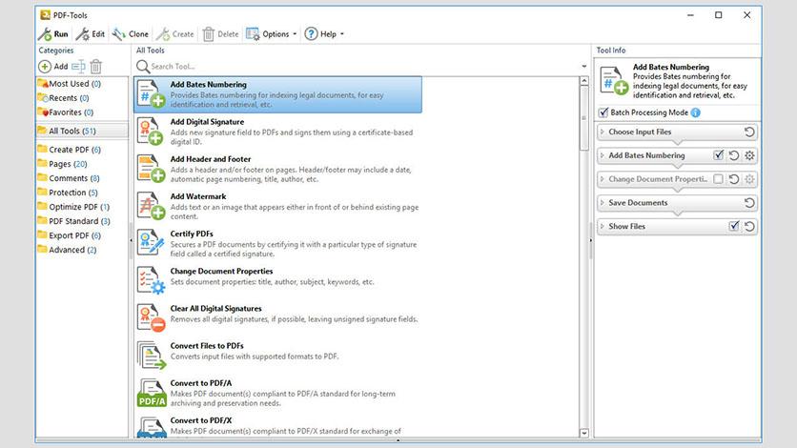Click the Create toolbar button
This screenshot has height=448, width=797.
tap(174, 34)
